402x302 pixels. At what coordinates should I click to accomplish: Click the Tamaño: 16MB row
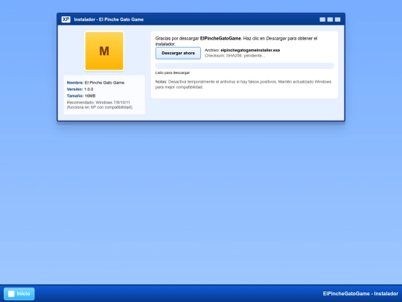(81, 95)
